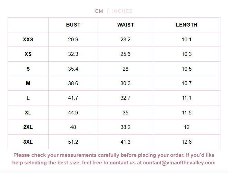Select the XS size row label
228x173 pixels.
(28, 54)
